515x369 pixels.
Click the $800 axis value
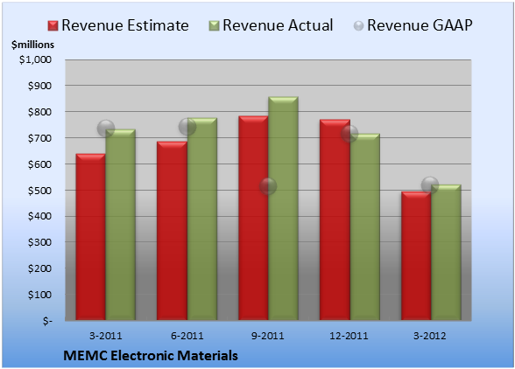tap(39, 112)
